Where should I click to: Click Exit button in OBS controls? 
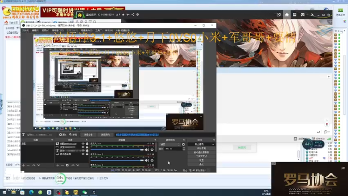(x=201, y=164)
